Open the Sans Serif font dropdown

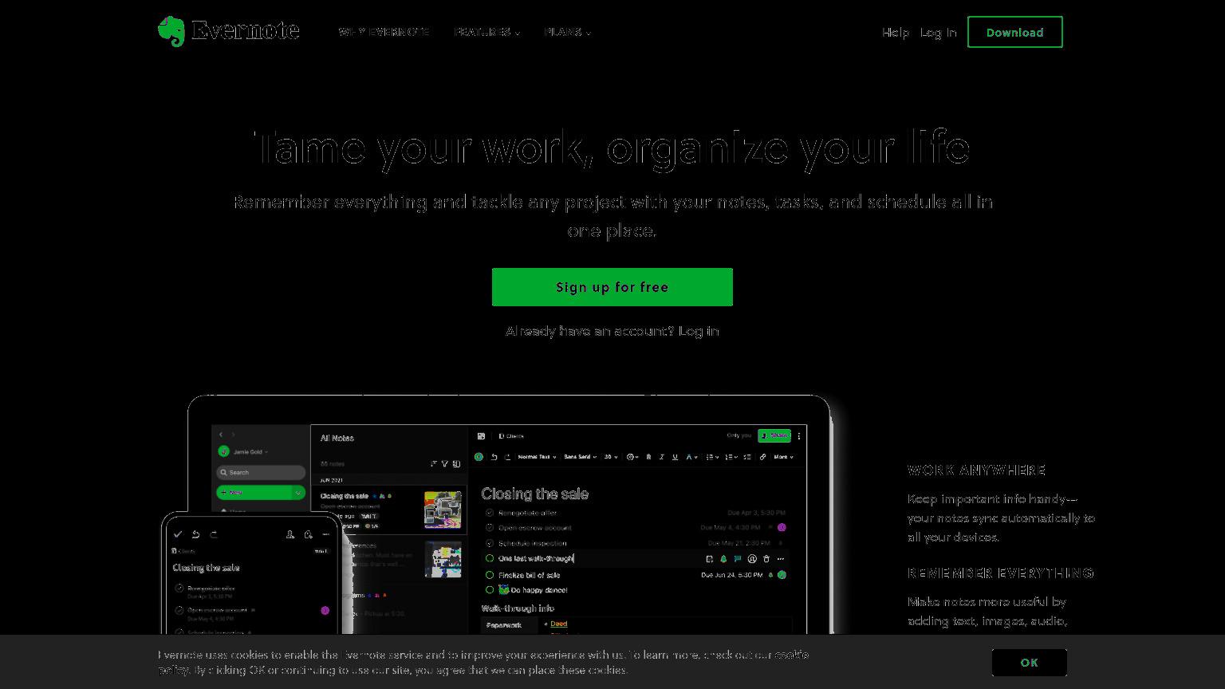point(580,457)
